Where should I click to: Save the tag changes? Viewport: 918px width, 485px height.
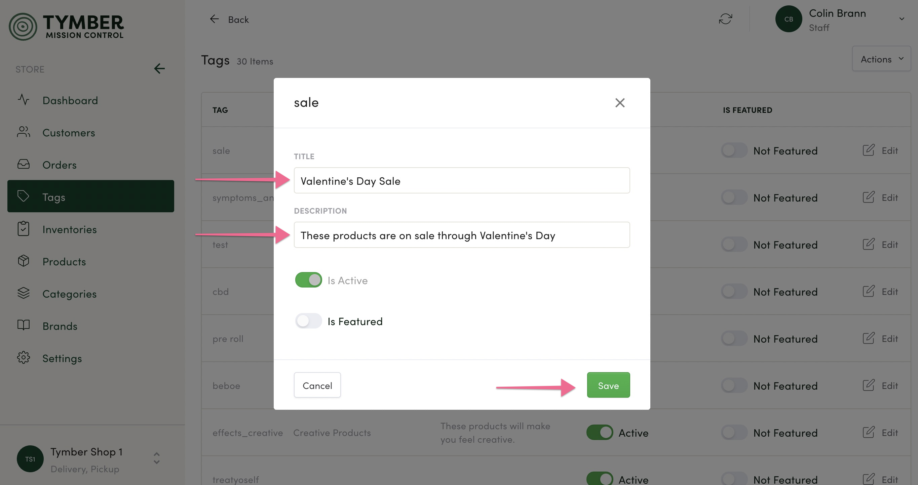[x=608, y=385]
